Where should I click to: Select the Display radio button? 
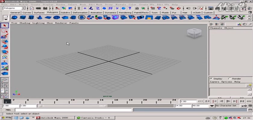(211, 79)
